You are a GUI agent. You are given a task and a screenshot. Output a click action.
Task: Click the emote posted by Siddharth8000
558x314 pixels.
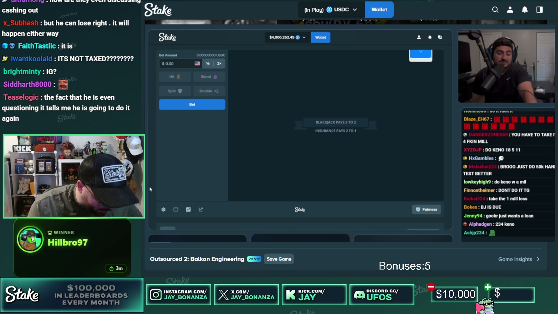63,85
